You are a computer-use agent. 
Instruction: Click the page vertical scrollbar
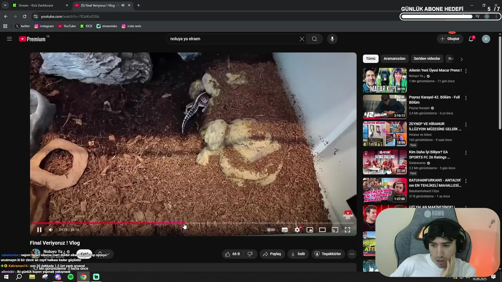pyautogui.click(x=500, y=82)
